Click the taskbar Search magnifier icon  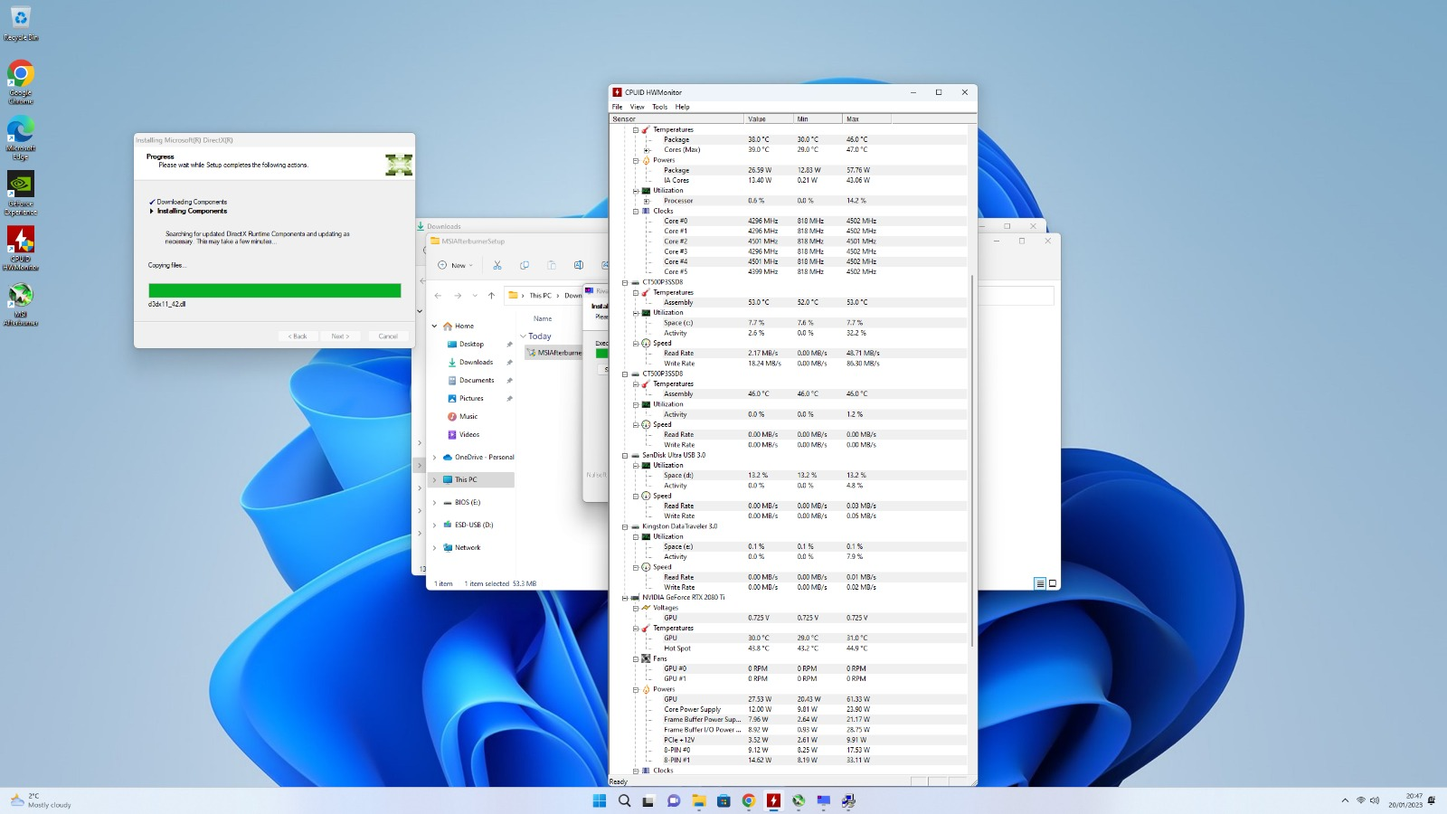tap(624, 800)
